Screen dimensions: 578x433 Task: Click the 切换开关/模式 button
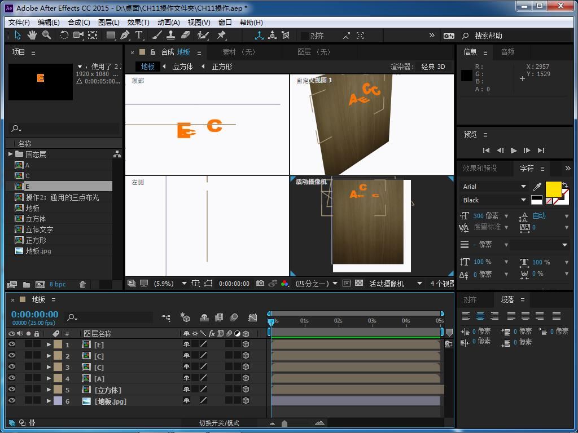click(x=219, y=423)
